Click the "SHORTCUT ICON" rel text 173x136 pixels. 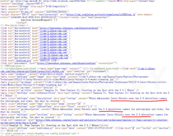pos(48,60)
